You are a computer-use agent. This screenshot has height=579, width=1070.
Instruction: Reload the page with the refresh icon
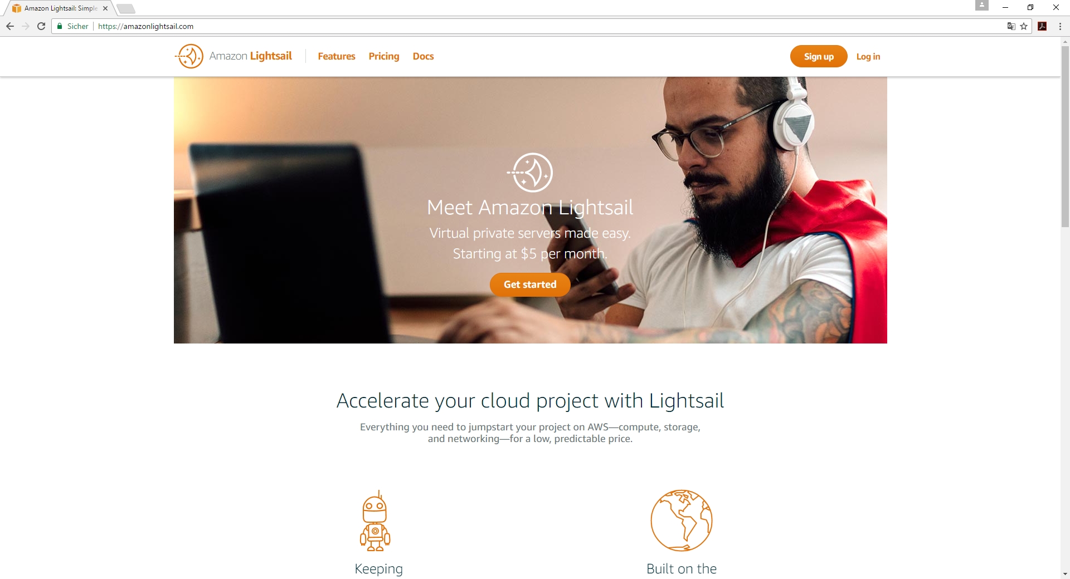[x=41, y=26]
